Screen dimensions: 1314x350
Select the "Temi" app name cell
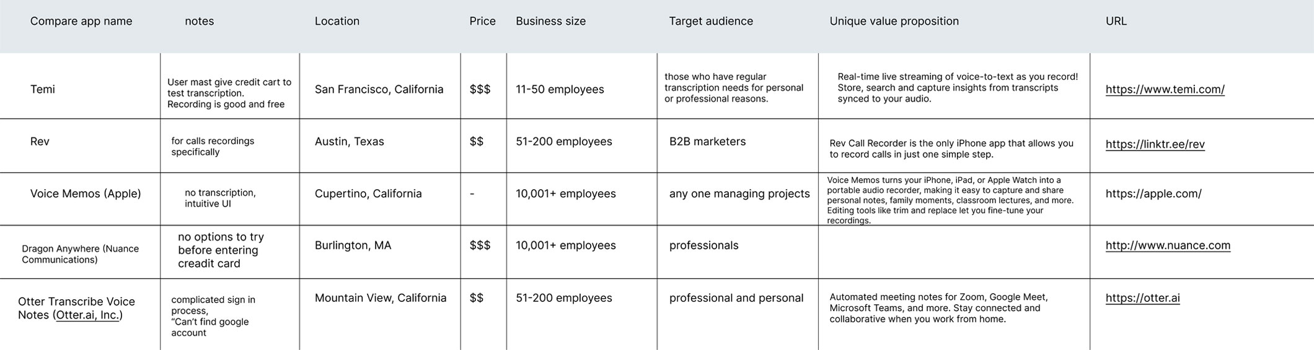click(43, 90)
